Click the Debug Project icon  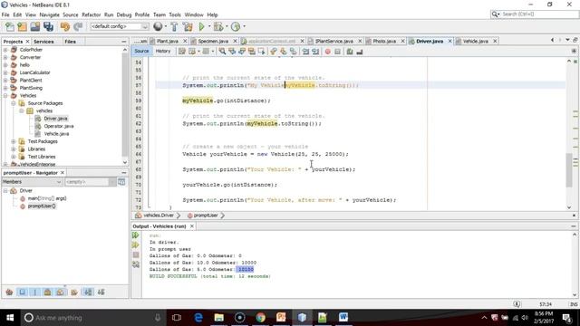point(218,26)
